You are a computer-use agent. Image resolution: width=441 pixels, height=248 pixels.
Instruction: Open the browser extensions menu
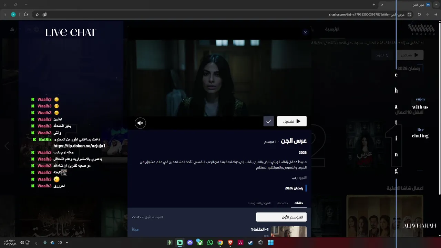point(26,14)
